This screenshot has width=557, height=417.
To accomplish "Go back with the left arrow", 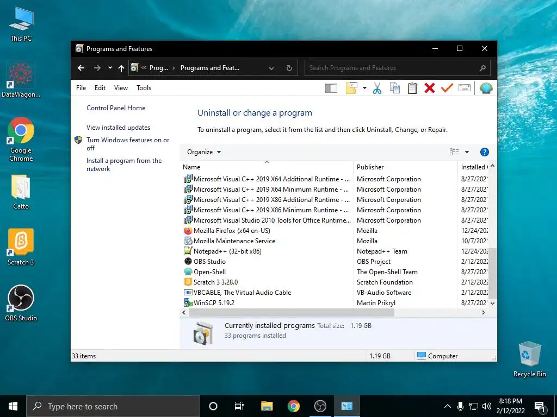I will (x=81, y=68).
